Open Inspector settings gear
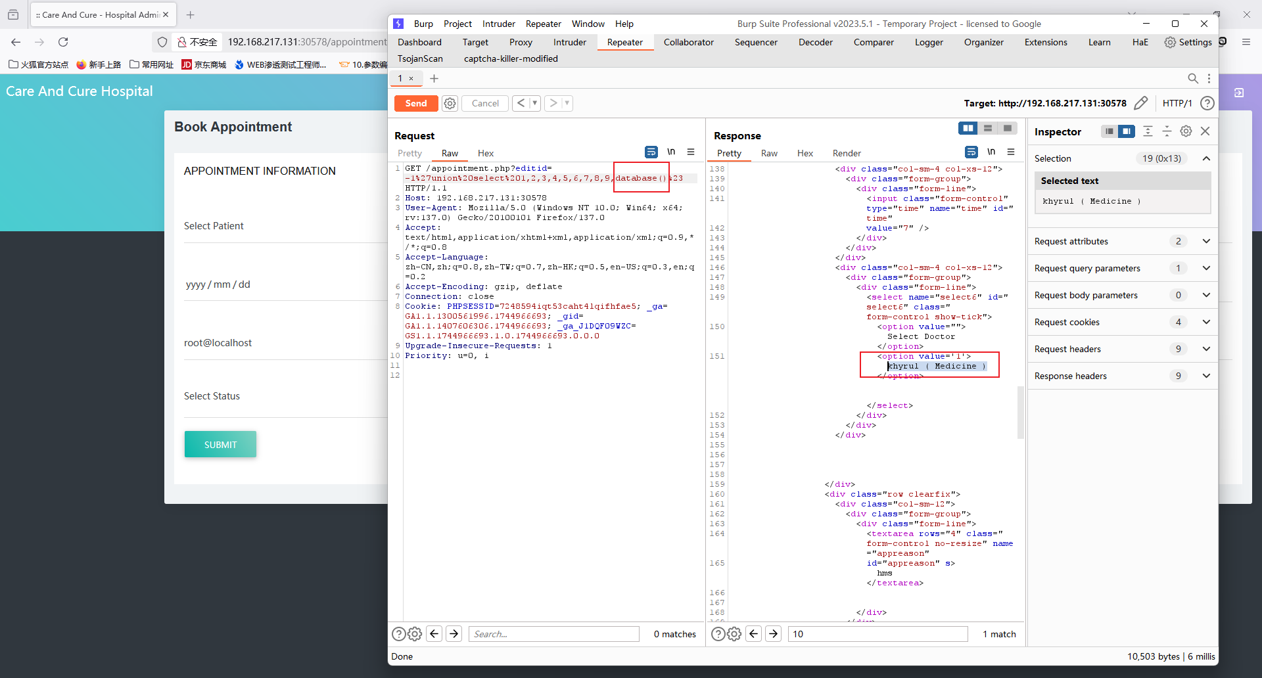 pyautogui.click(x=1186, y=131)
